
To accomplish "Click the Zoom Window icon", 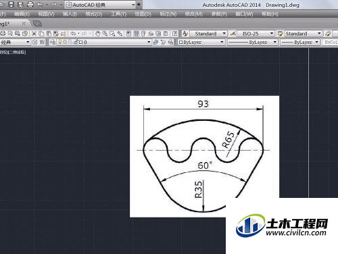I will click(x=112, y=34).
